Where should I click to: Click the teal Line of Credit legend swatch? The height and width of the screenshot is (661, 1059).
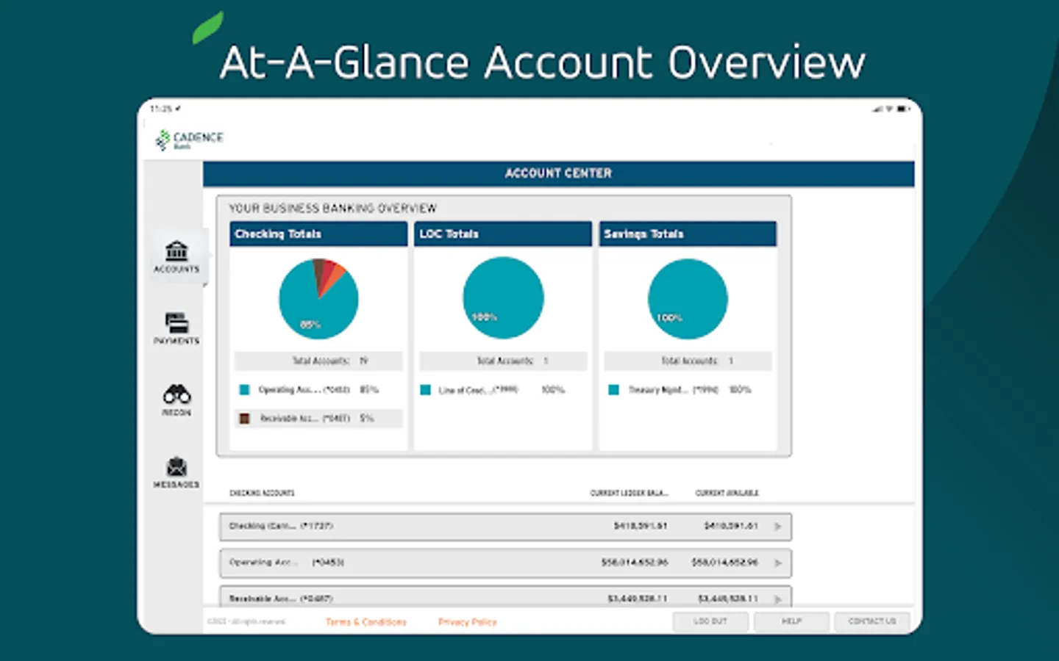(x=425, y=390)
